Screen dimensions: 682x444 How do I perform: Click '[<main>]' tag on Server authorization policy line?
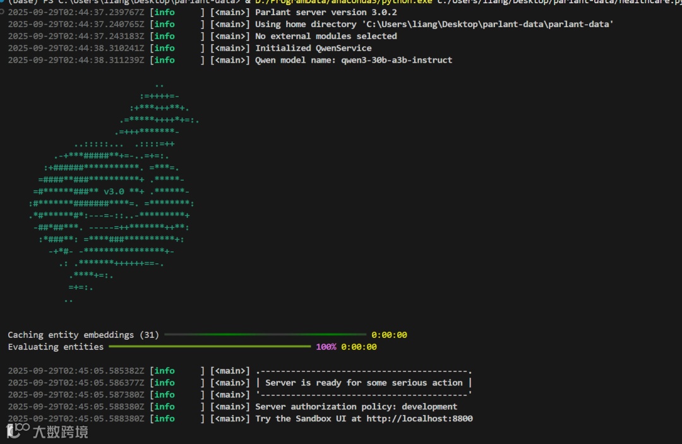(230, 407)
